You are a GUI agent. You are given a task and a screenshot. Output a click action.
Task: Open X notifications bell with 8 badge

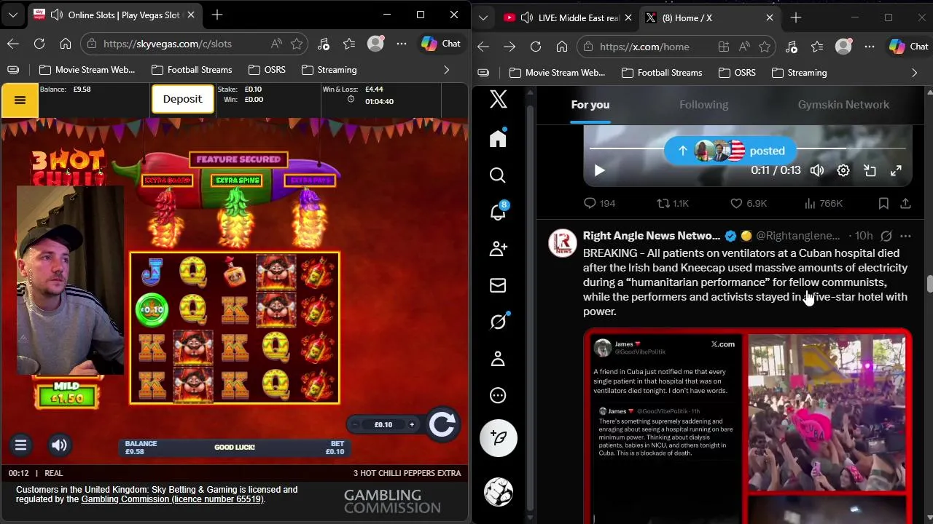click(498, 212)
